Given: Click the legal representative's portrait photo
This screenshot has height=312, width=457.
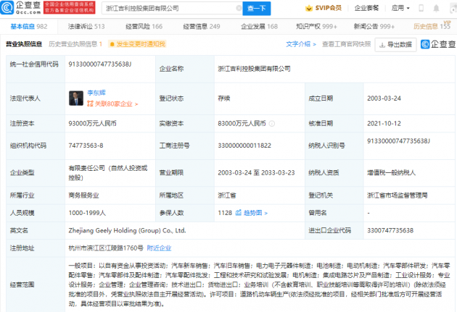Looking at the screenshot, I should [x=73, y=96].
